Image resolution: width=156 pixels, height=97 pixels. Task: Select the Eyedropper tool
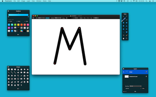[127, 35]
